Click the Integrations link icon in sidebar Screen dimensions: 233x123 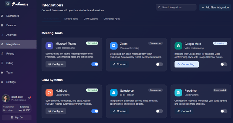pyautogui.click(x=2, y=44)
